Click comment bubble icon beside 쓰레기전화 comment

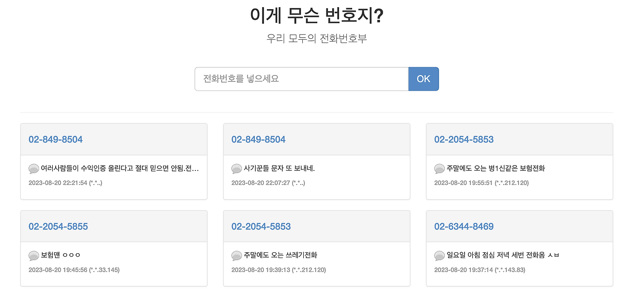pos(237,256)
